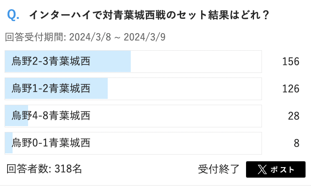Click the blue Q. question icon
This screenshot has width=311, height=186.
coord(13,15)
